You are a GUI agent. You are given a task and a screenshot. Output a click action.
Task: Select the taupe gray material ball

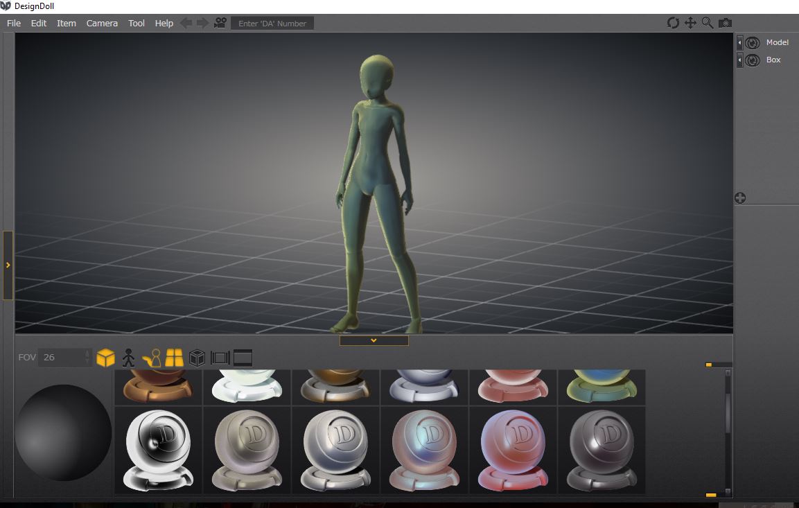tap(247, 450)
